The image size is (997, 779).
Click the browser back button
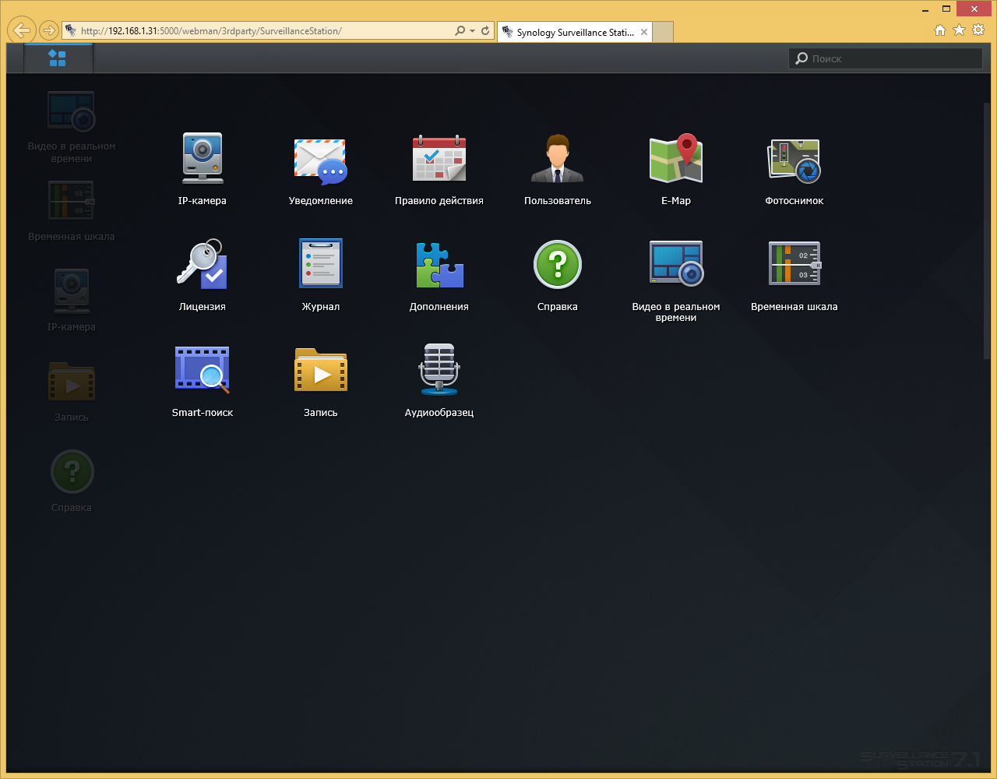point(23,30)
